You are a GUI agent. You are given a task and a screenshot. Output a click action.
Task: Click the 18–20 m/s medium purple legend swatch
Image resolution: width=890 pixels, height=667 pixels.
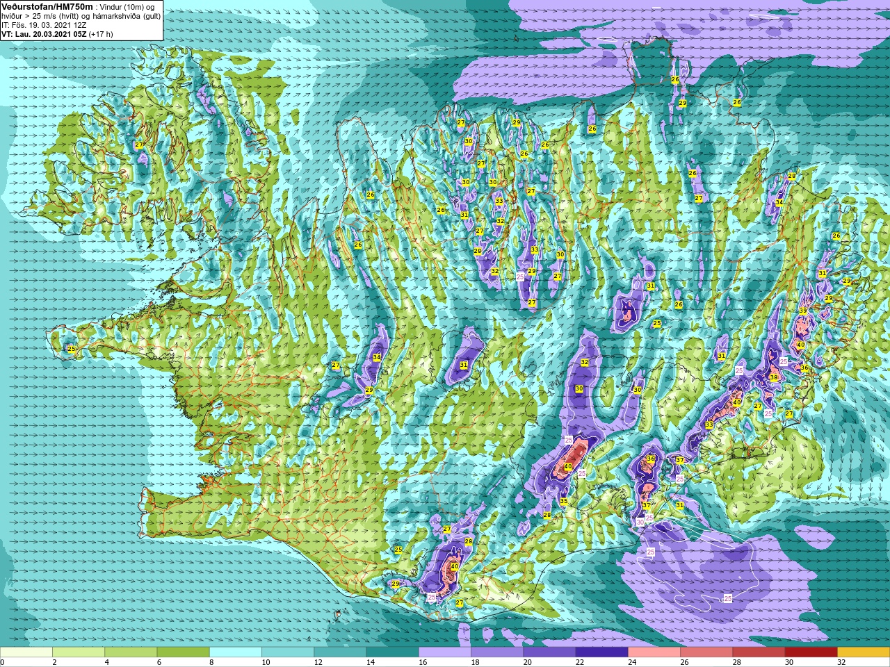point(497,652)
